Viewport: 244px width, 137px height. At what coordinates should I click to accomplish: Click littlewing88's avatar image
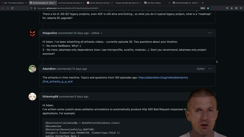(32, 96)
